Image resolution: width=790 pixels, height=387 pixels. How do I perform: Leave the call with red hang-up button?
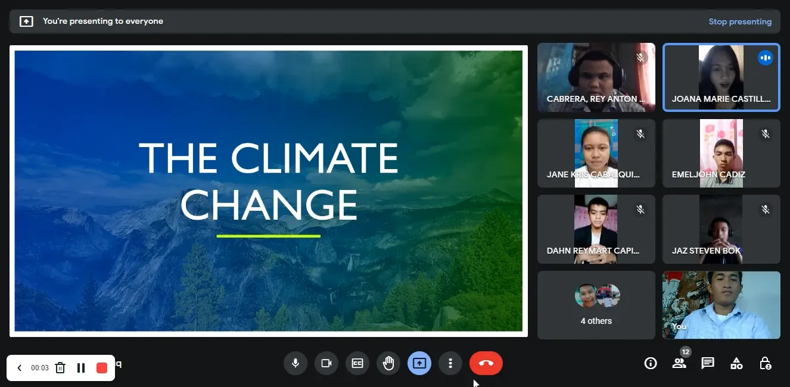pyautogui.click(x=486, y=363)
